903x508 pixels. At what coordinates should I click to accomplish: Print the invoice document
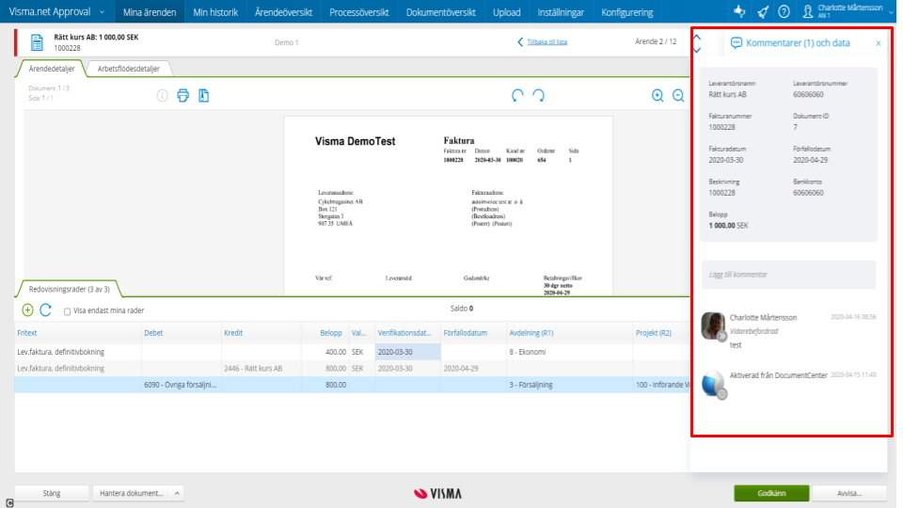pos(183,96)
